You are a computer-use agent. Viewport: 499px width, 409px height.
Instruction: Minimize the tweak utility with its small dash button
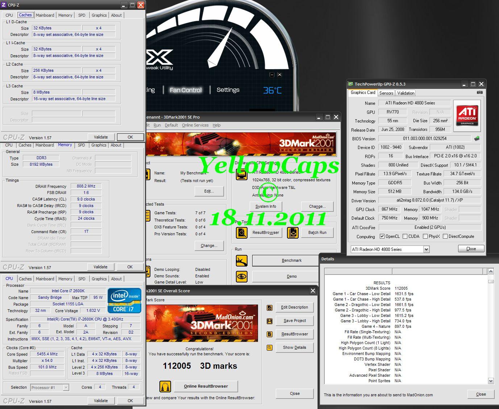pyautogui.click(x=272, y=75)
